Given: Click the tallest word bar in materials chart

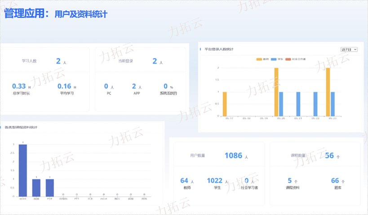Looking at the screenshot, I should point(23,170).
